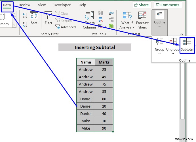Toggle the Filter funnel
196x142 pixels.
pyautogui.click(x=49, y=18)
